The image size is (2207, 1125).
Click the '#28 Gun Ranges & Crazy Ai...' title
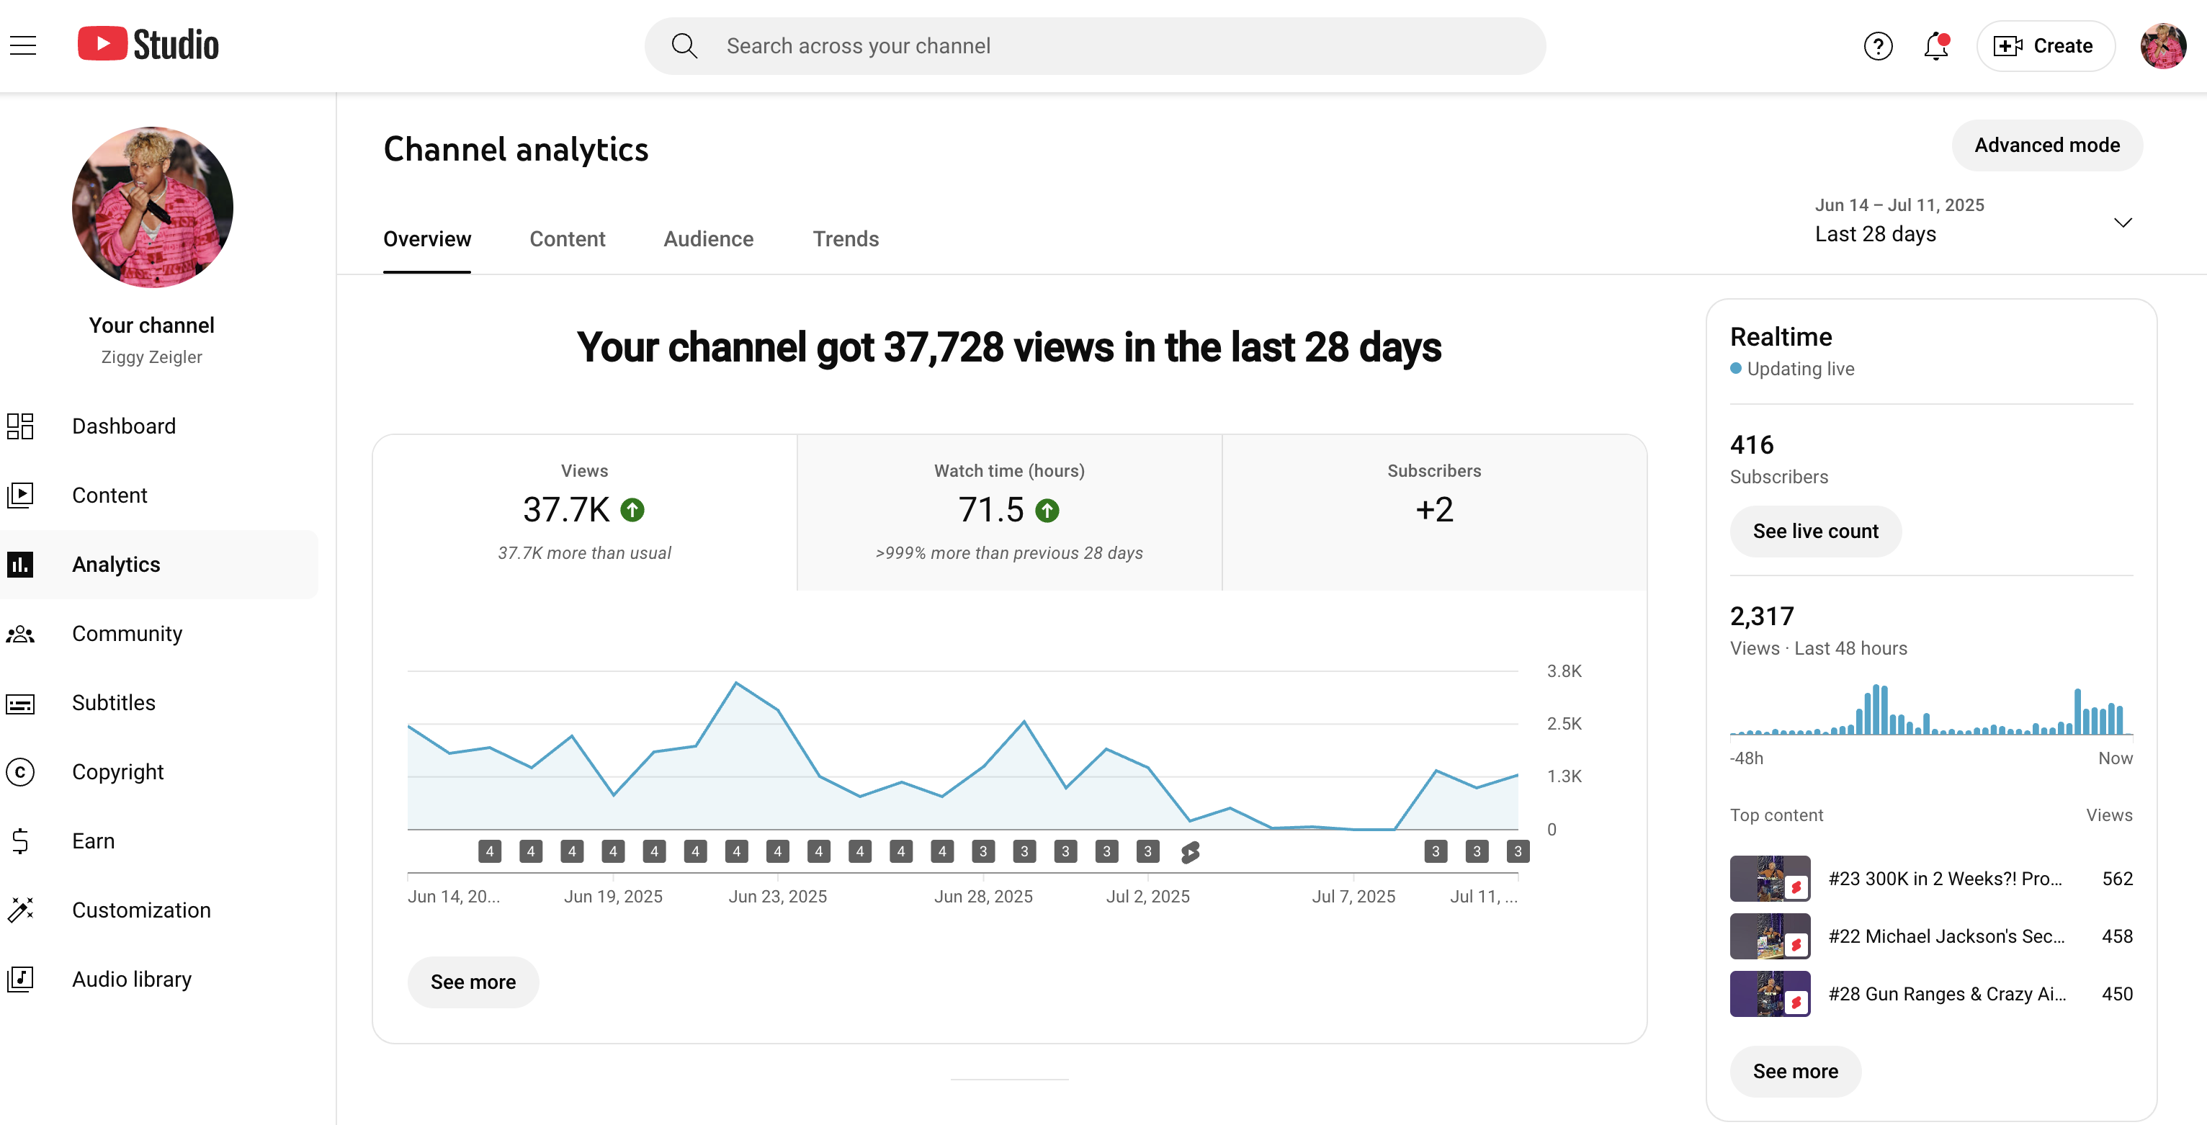(x=1946, y=994)
